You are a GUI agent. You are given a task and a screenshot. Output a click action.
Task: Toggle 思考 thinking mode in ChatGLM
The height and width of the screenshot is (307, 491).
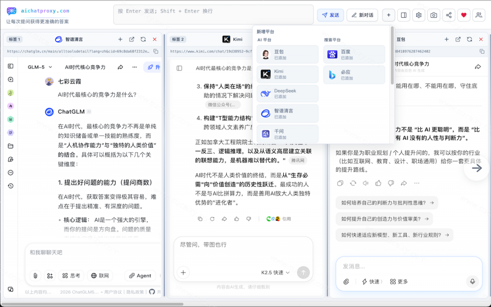click(x=71, y=276)
